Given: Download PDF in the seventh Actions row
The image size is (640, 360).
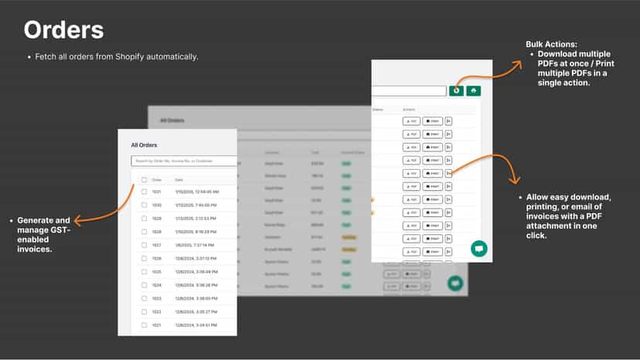Looking at the screenshot, I should click(411, 199).
